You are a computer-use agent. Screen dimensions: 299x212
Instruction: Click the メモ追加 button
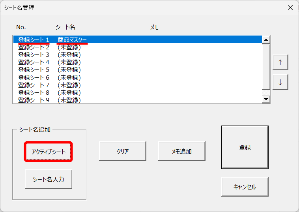click(182, 151)
